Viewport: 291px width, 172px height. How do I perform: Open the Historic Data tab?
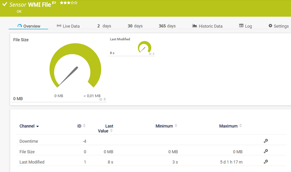coord(207,26)
